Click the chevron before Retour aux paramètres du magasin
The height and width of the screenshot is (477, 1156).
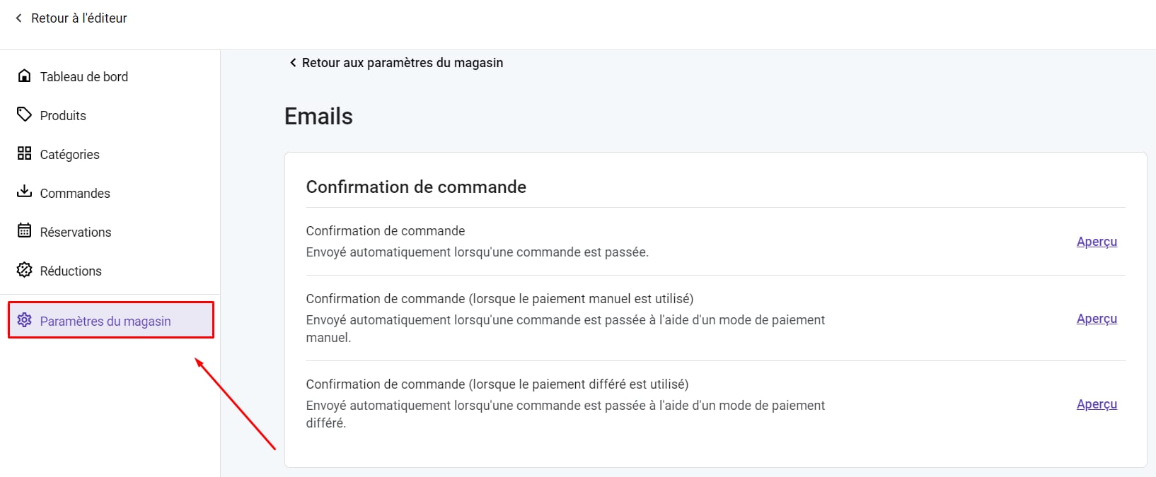coord(293,63)
